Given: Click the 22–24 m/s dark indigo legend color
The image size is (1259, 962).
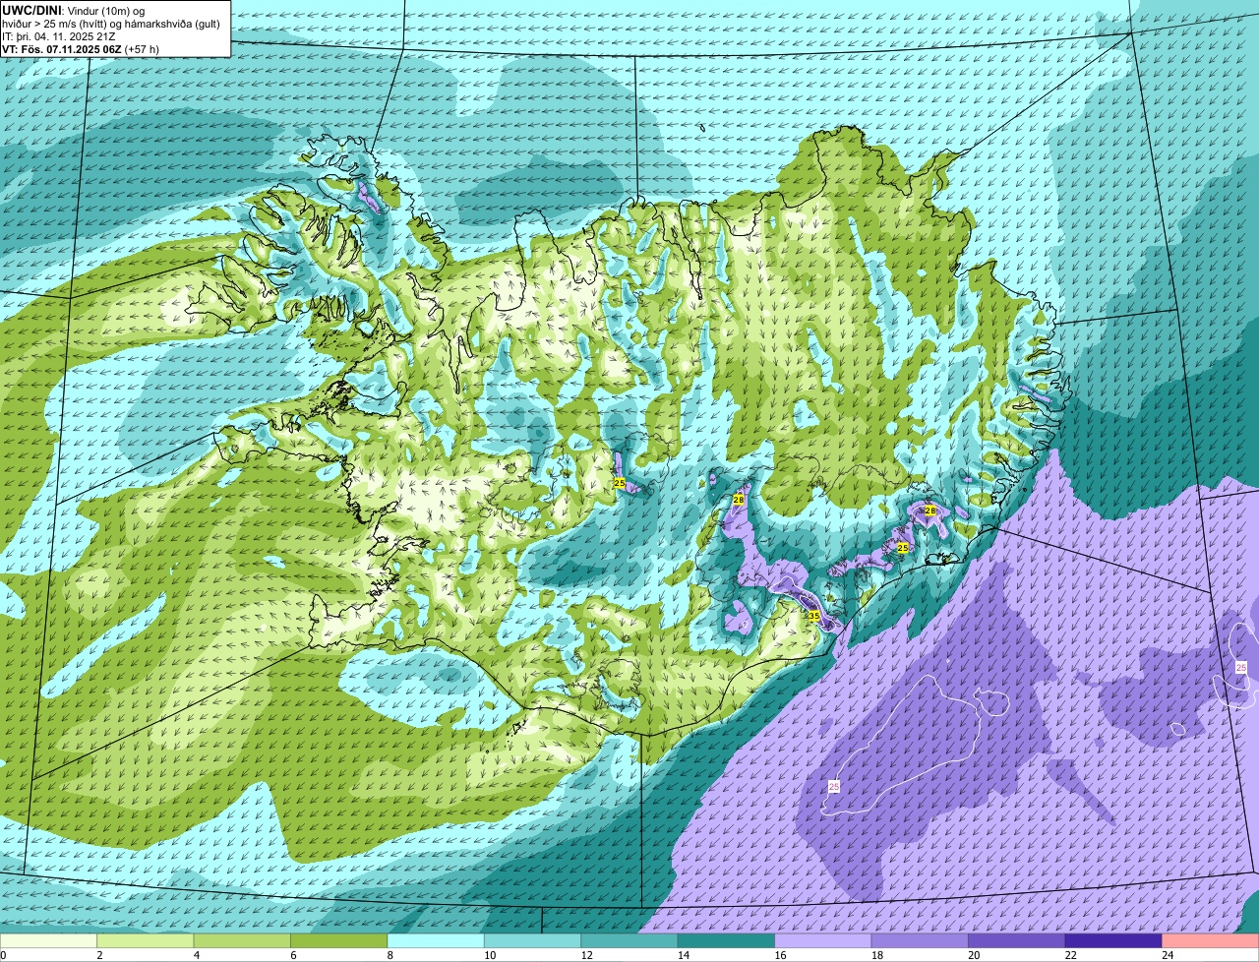Looking at the screenshot, I should tap(1113, 940).
